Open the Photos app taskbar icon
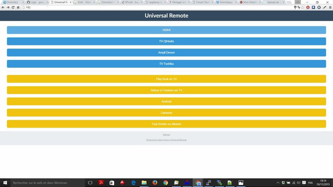Image resolution: width=333 pixels, height=187 pixels. [241, 182]
